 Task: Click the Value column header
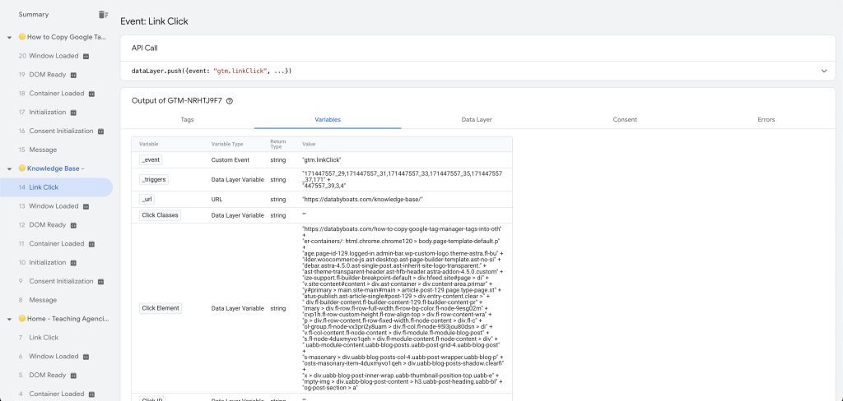[x=309, y=145]
